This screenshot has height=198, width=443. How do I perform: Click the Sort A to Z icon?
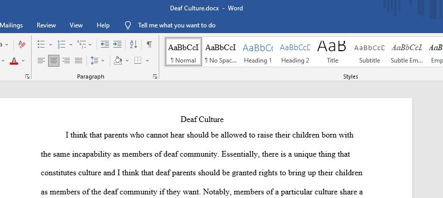[133, 44]
